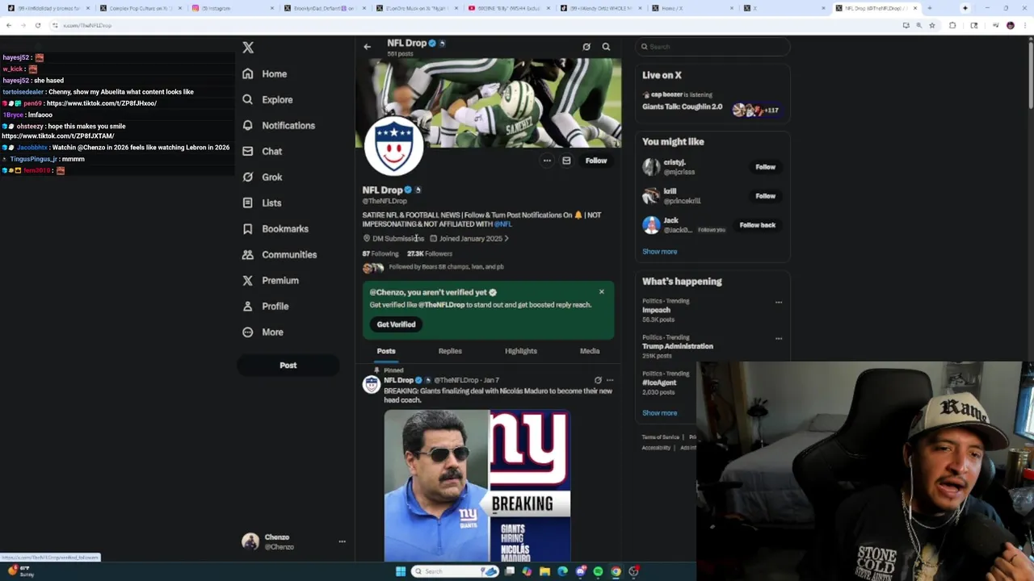Viewport: 1034px width, 581px height.
Task: Click the back arrow on profile header
Action: [367, 47]
